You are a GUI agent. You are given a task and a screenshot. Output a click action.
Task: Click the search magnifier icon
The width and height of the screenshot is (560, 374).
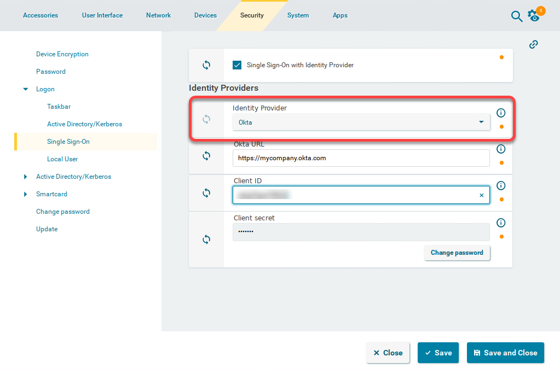click(x=516, y=16)
